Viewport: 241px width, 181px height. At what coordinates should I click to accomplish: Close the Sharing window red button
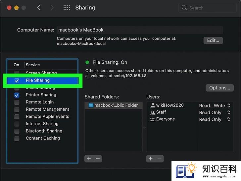click(9, 8)
